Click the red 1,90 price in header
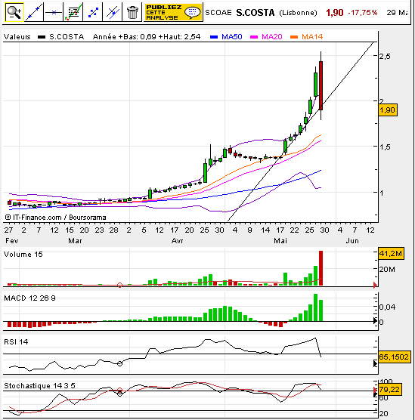The width and height of the screenshot is (415, 420). coord(335,13)
